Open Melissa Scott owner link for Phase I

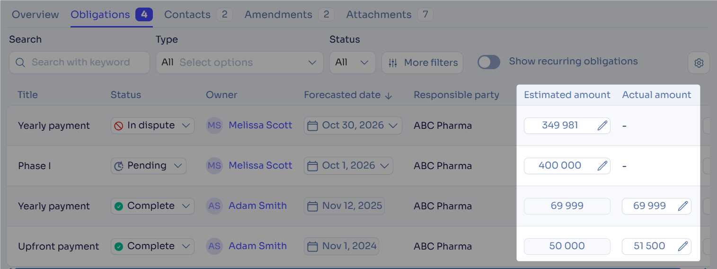click(x=260, y=166)
